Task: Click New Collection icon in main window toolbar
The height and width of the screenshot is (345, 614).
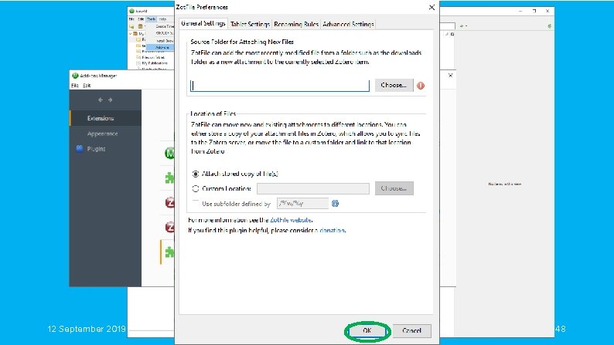Action: 131,26
